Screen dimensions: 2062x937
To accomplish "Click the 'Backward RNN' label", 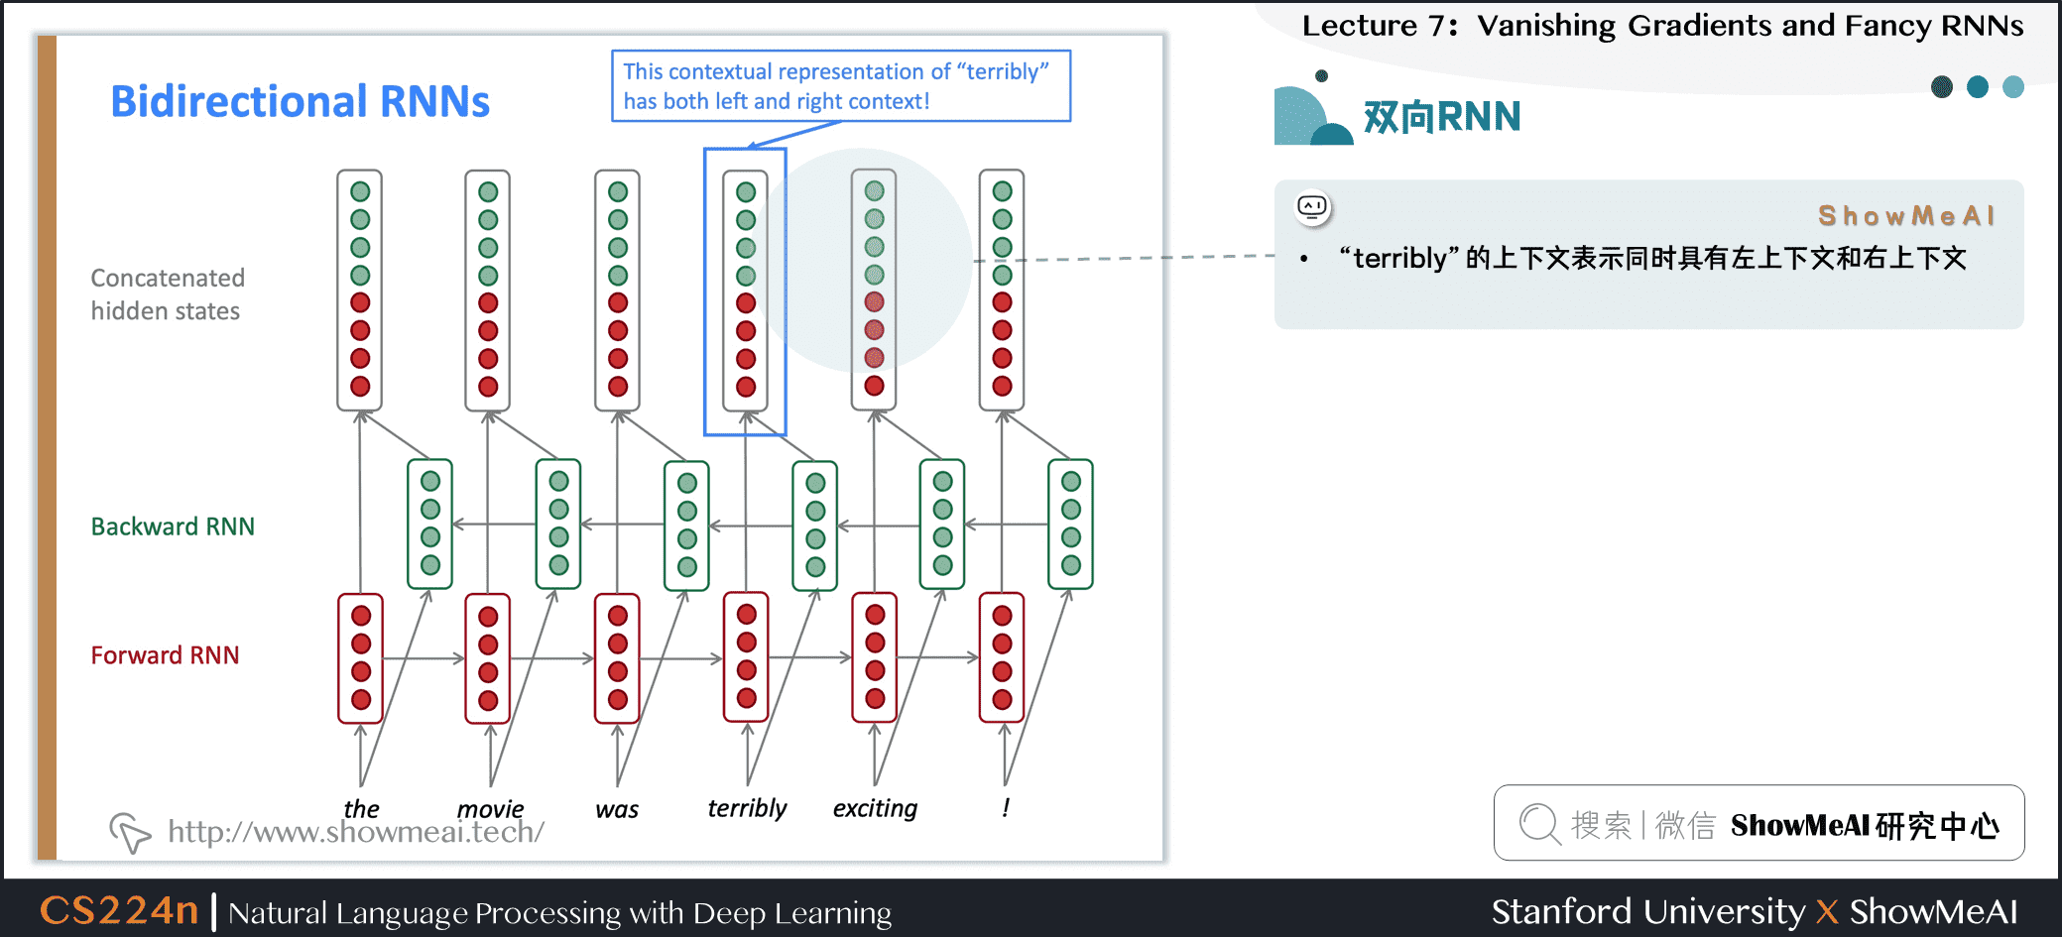I will point(173,527).
